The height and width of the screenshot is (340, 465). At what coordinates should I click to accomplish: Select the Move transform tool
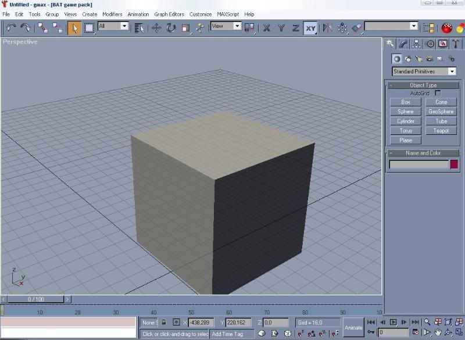point(156,27)
